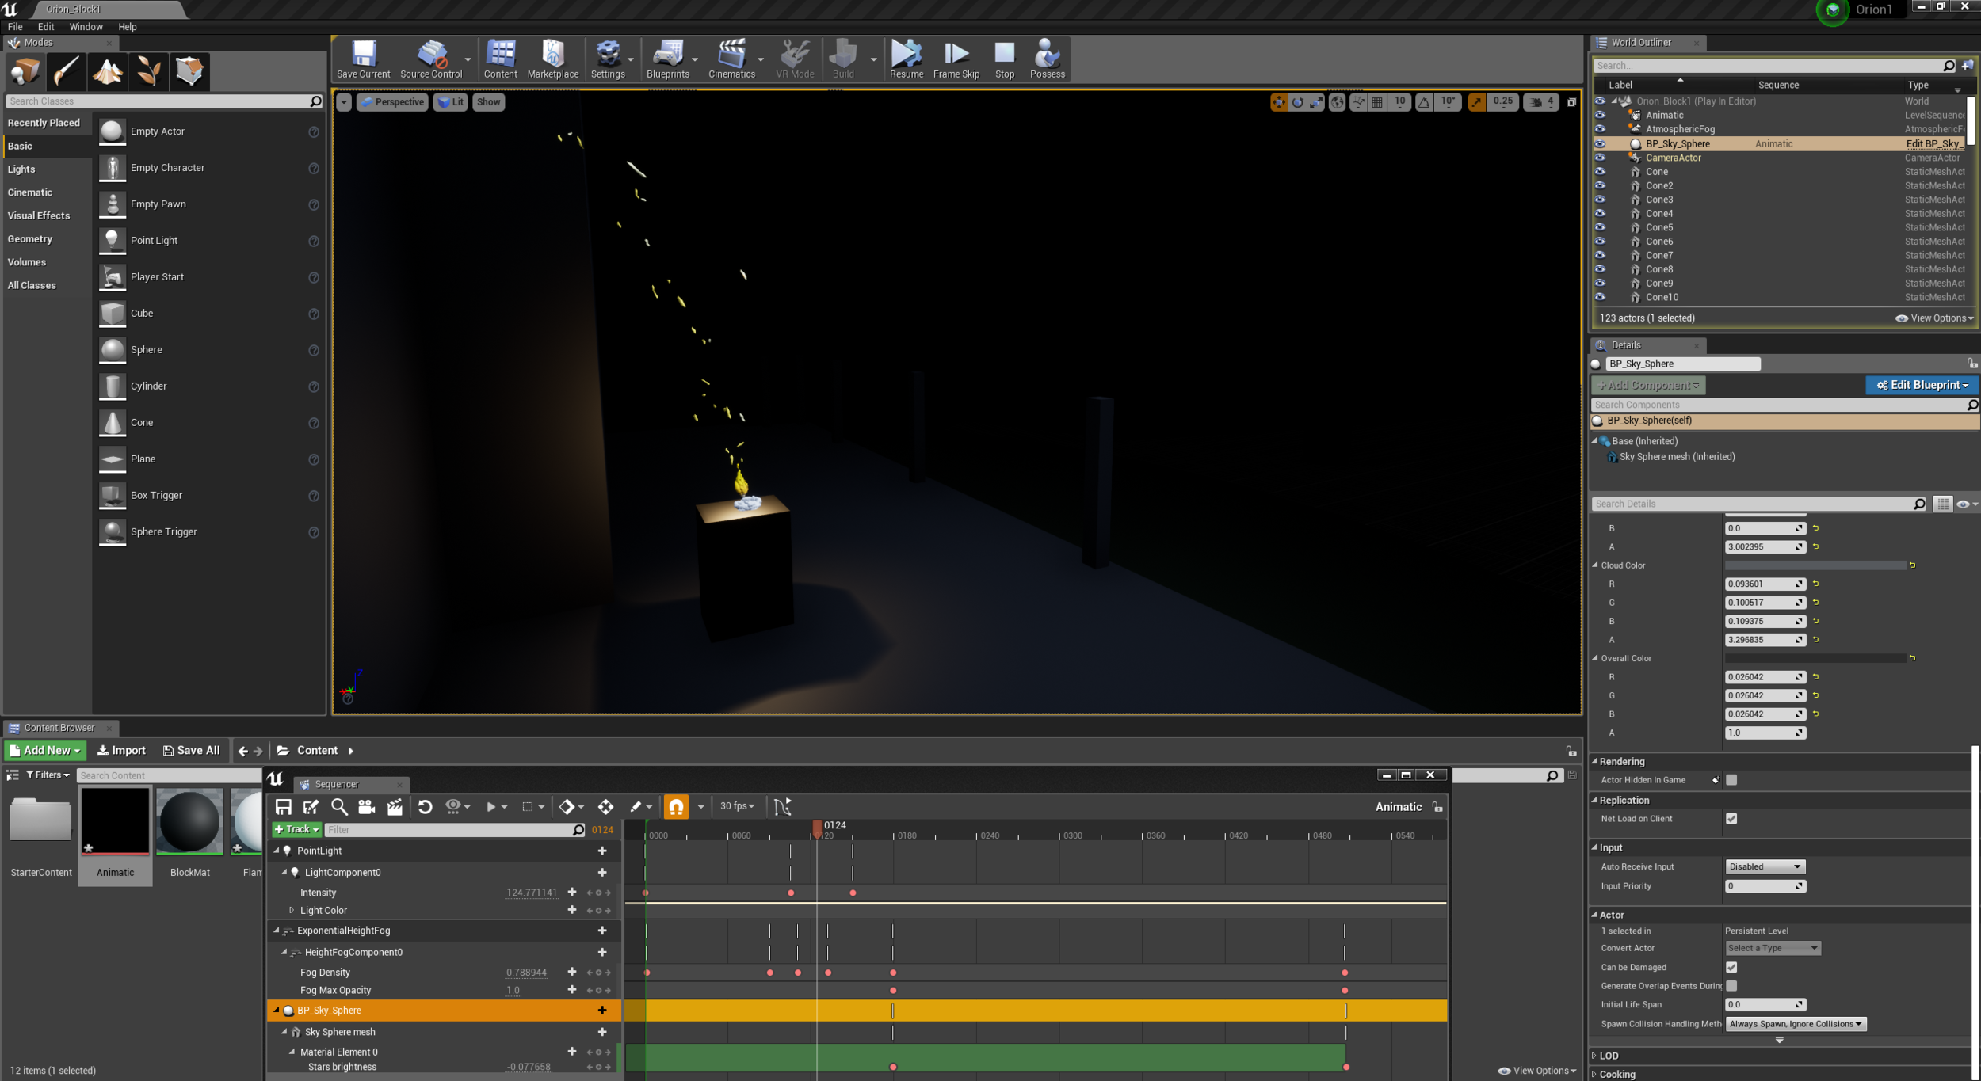Click the Sequencer save icon
Viewport: 1981px width, 1081px height.
283,806
